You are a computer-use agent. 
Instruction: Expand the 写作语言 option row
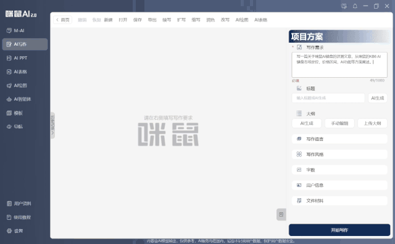point(339,139)
